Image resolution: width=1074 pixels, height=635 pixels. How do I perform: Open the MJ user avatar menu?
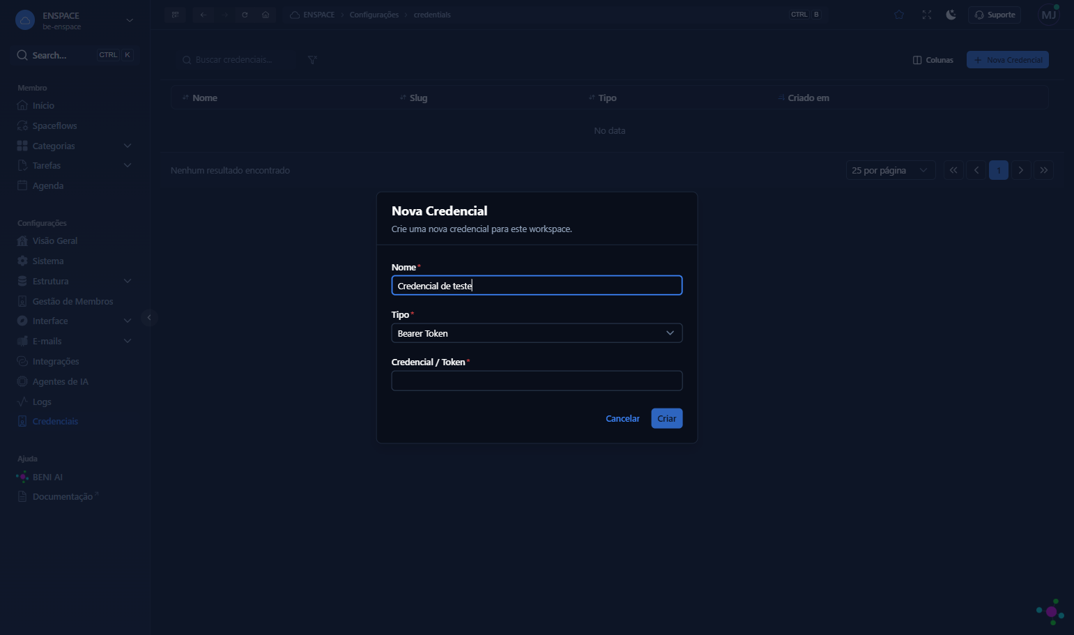pos(1049,15)
